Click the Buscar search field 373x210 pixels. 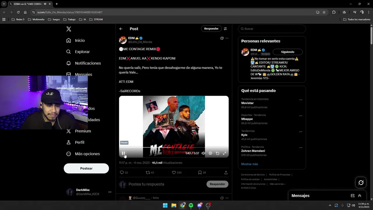coord(272,29)
